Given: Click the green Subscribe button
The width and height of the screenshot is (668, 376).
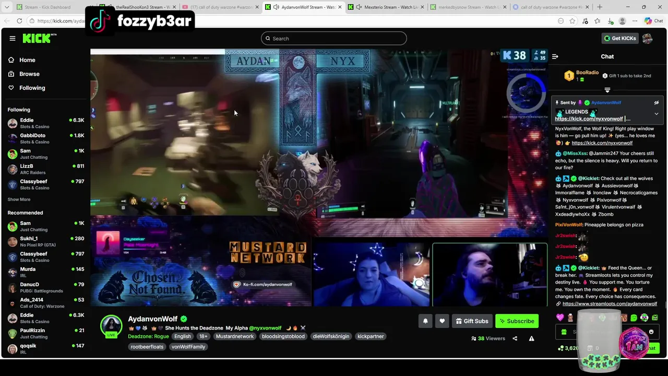Looking at the screenshot, I should coord(517,321).
